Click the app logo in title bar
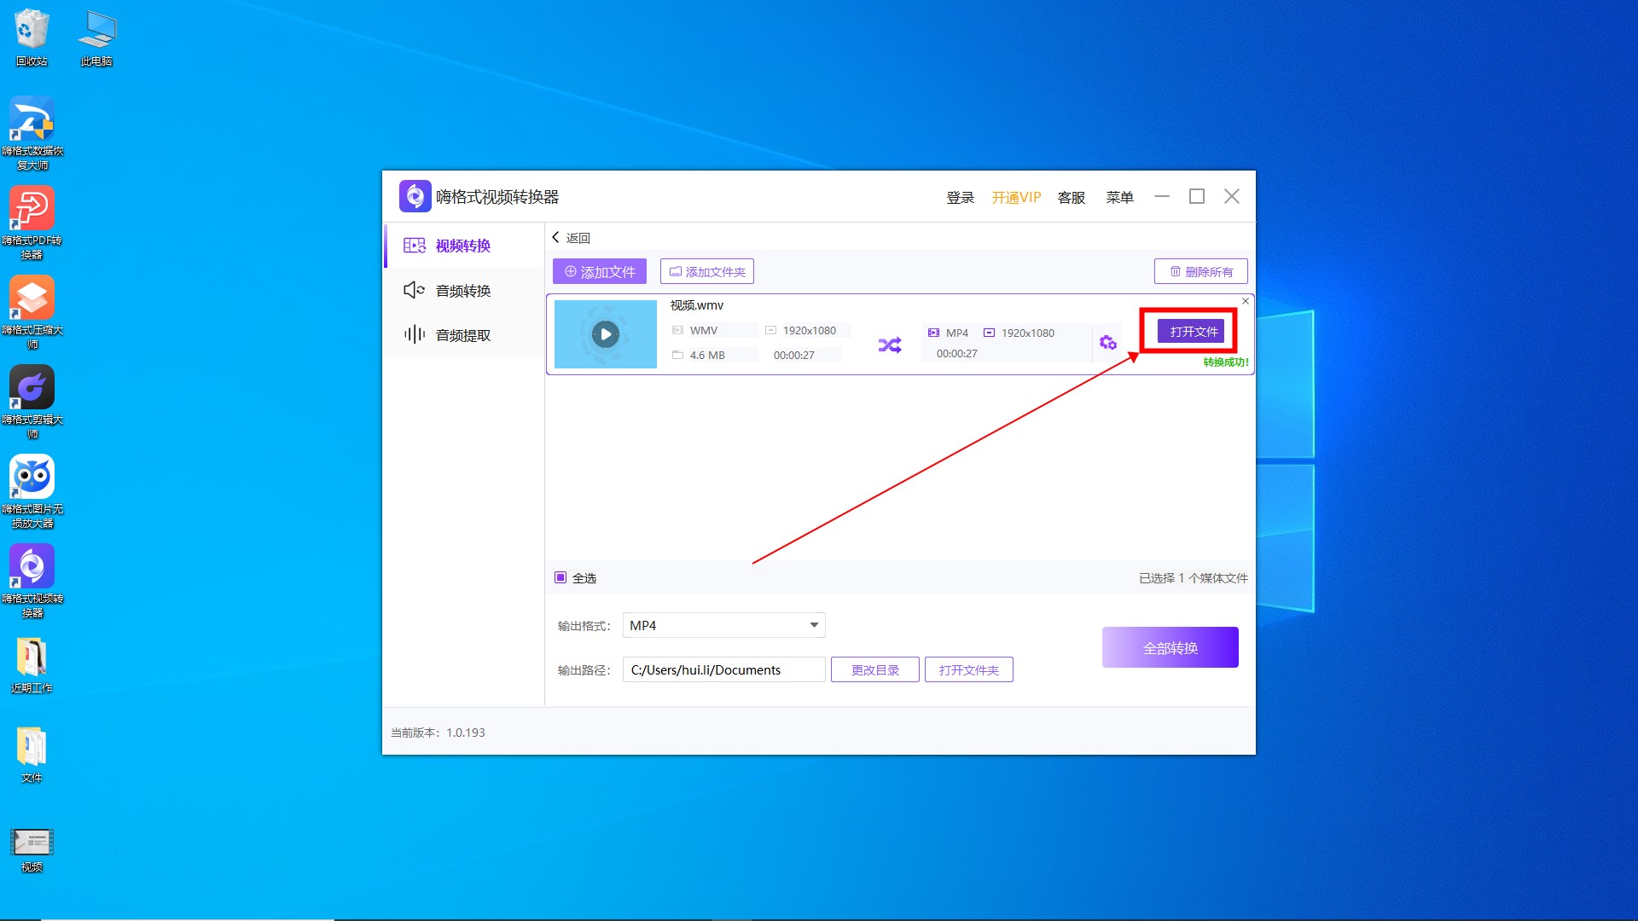Image resolution: width=1638 pixels, height=921 pixels. pos(415,197)
